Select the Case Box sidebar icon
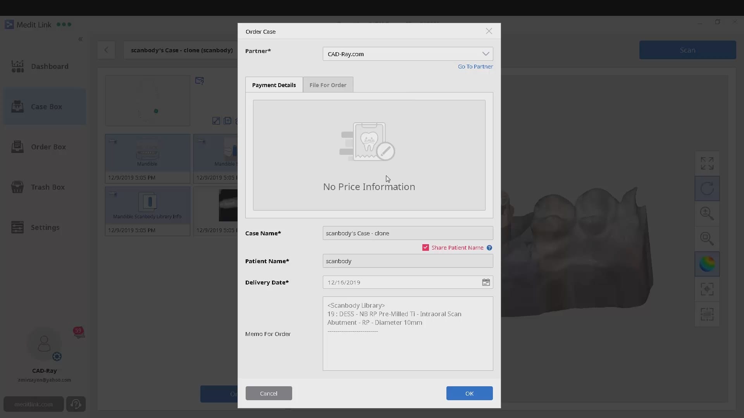This screenshot has height=418, width=744. click(x=17, y=106)
